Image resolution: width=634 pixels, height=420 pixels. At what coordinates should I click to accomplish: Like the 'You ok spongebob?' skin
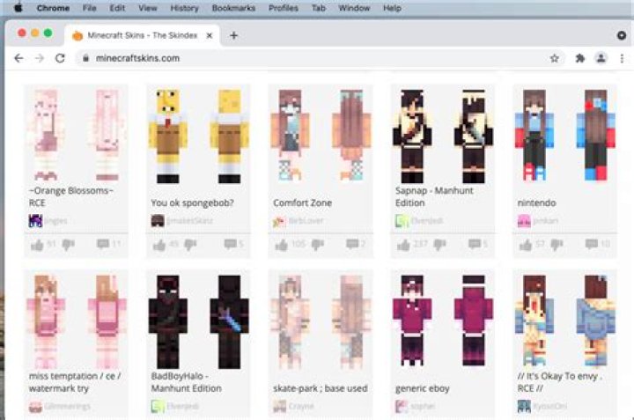(x=158, y=245)
